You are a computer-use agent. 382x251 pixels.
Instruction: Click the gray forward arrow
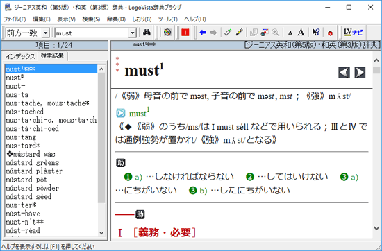213,33
